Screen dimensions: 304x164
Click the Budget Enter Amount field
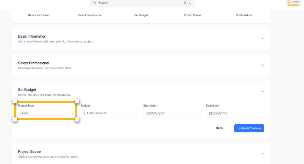coord(110,113)
